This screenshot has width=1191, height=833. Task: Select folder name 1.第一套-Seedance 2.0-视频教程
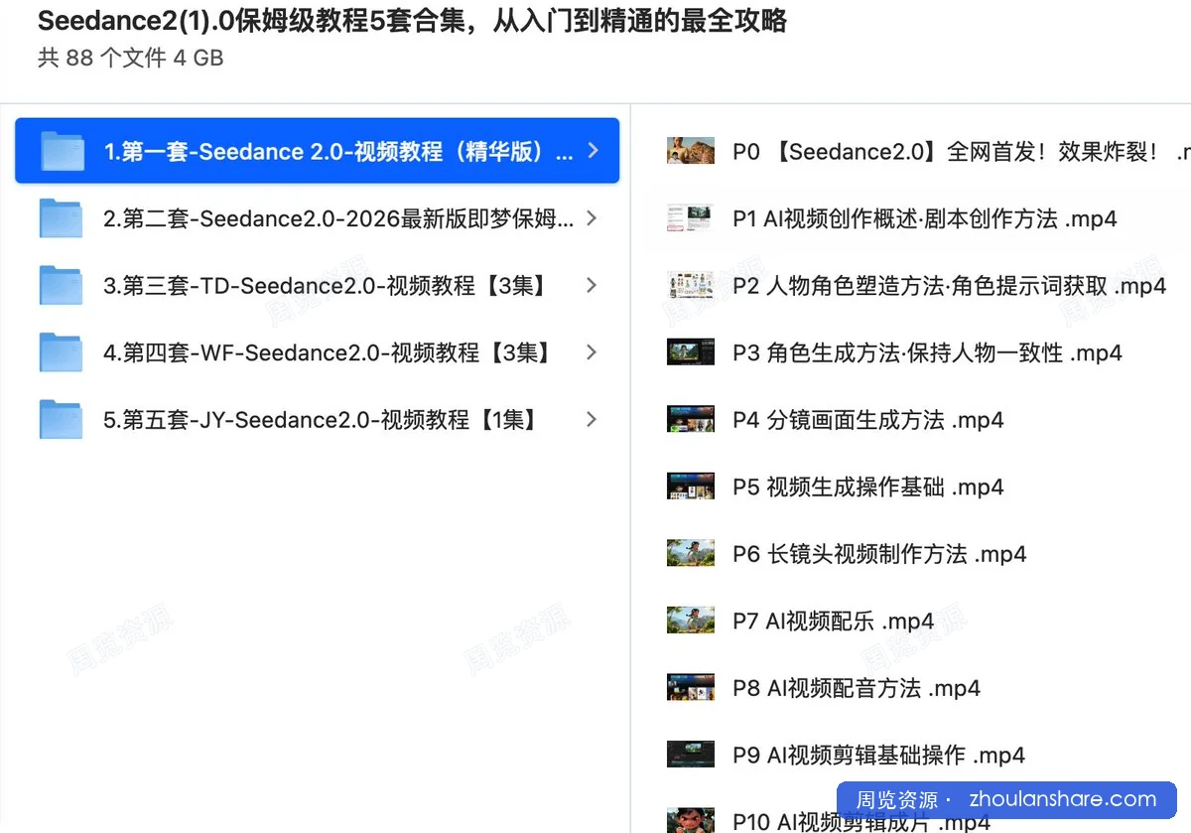pos(338,152)
